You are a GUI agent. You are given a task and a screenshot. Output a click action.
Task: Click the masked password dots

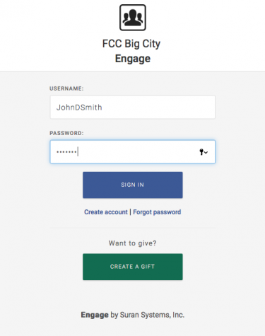pyautogui.click(x=66, y=152)
